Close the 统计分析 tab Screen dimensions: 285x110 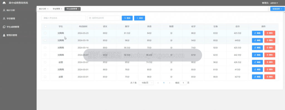(48, 9)
